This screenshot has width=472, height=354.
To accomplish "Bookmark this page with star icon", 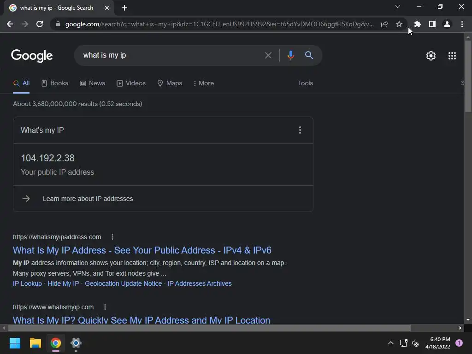I will pos(399,24).
